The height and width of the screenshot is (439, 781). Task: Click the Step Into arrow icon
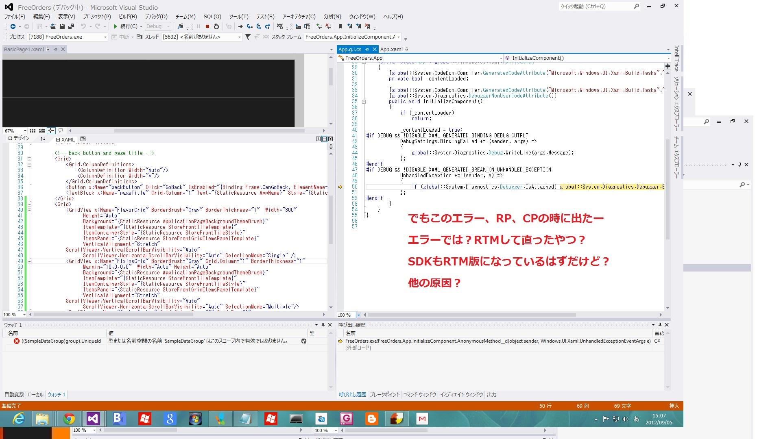coord(249,26)
